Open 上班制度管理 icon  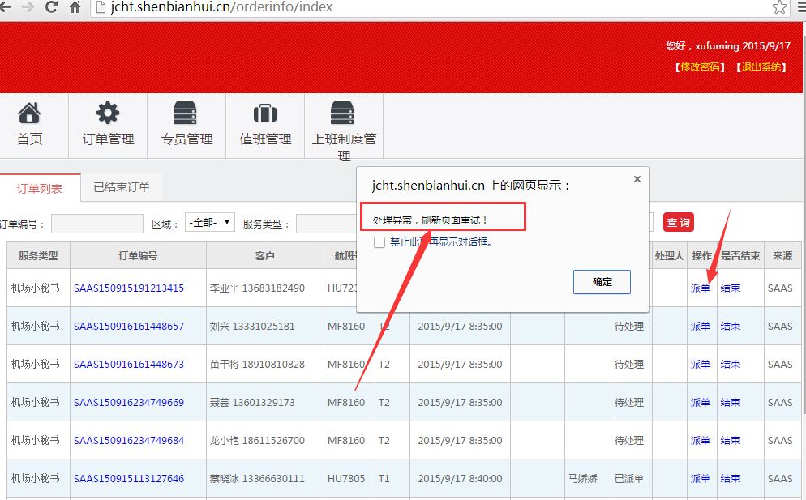coord(343,113)
